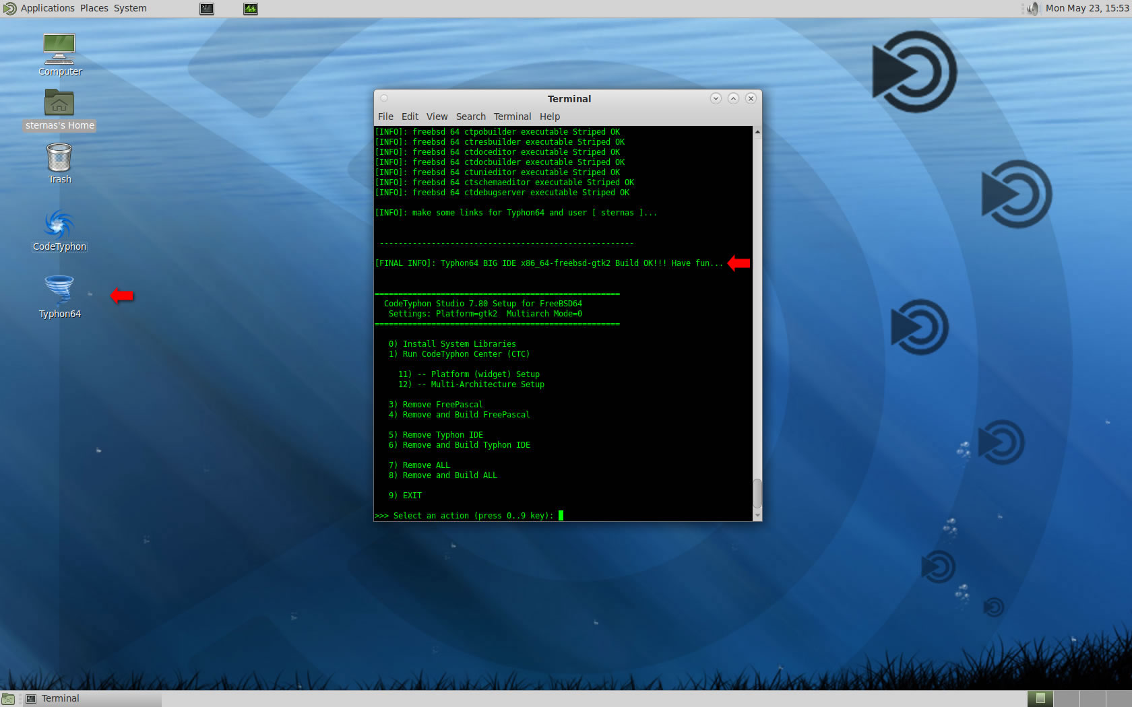Viewport: 1132px width, 707px height.
Task: Open the Places menu
Action: 94,8
